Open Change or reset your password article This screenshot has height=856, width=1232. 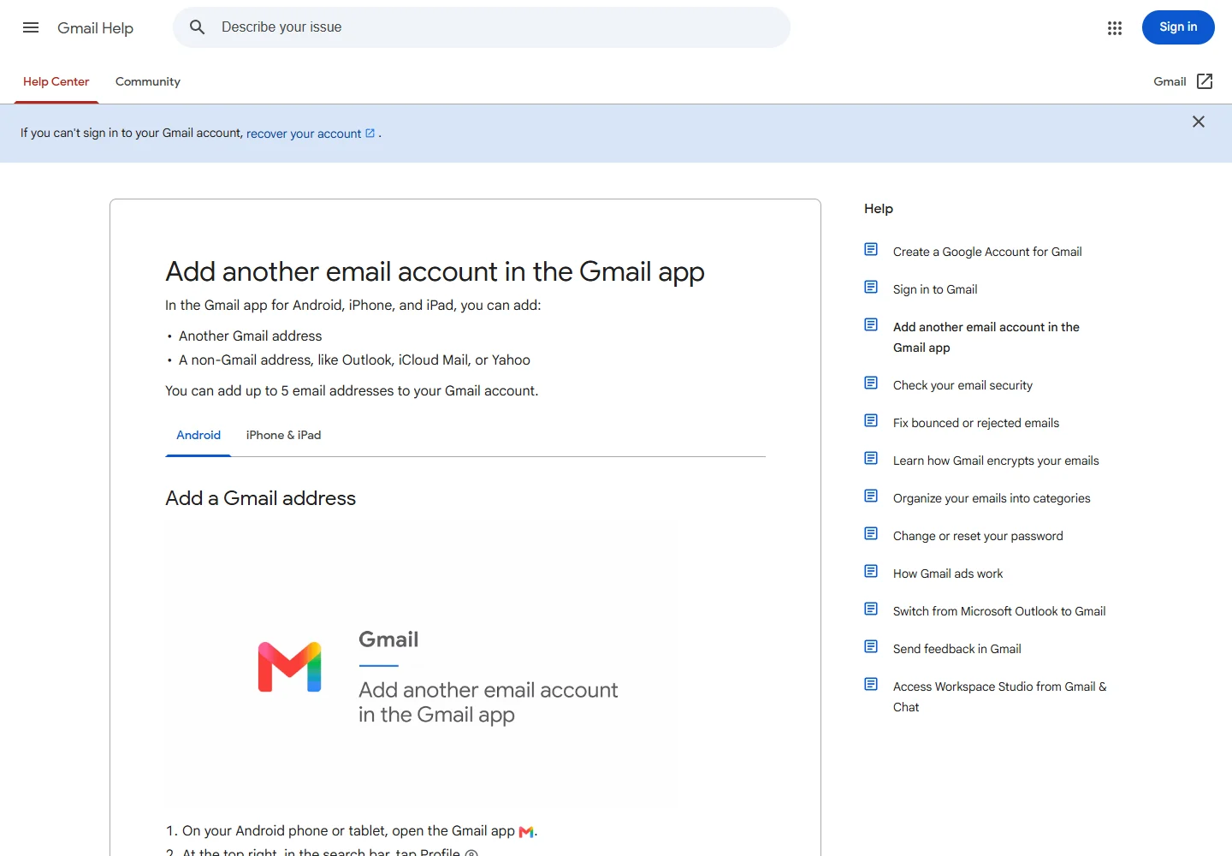click(978, 536)
